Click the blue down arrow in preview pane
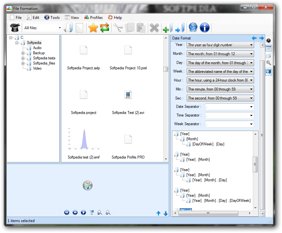This screenshot has height=233, width=282. 166,213
